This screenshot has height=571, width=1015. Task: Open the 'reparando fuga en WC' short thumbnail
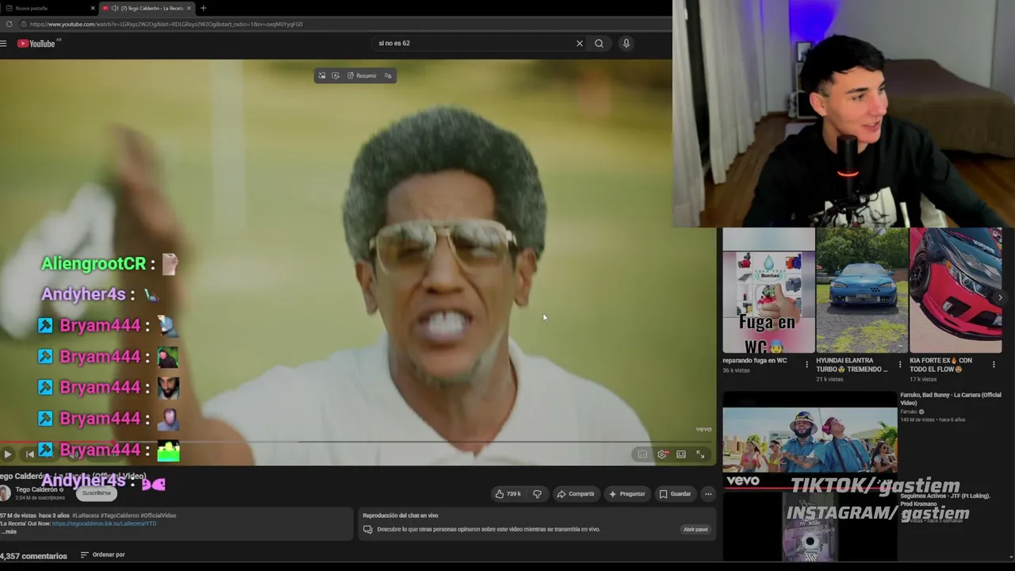pos(768,290)
